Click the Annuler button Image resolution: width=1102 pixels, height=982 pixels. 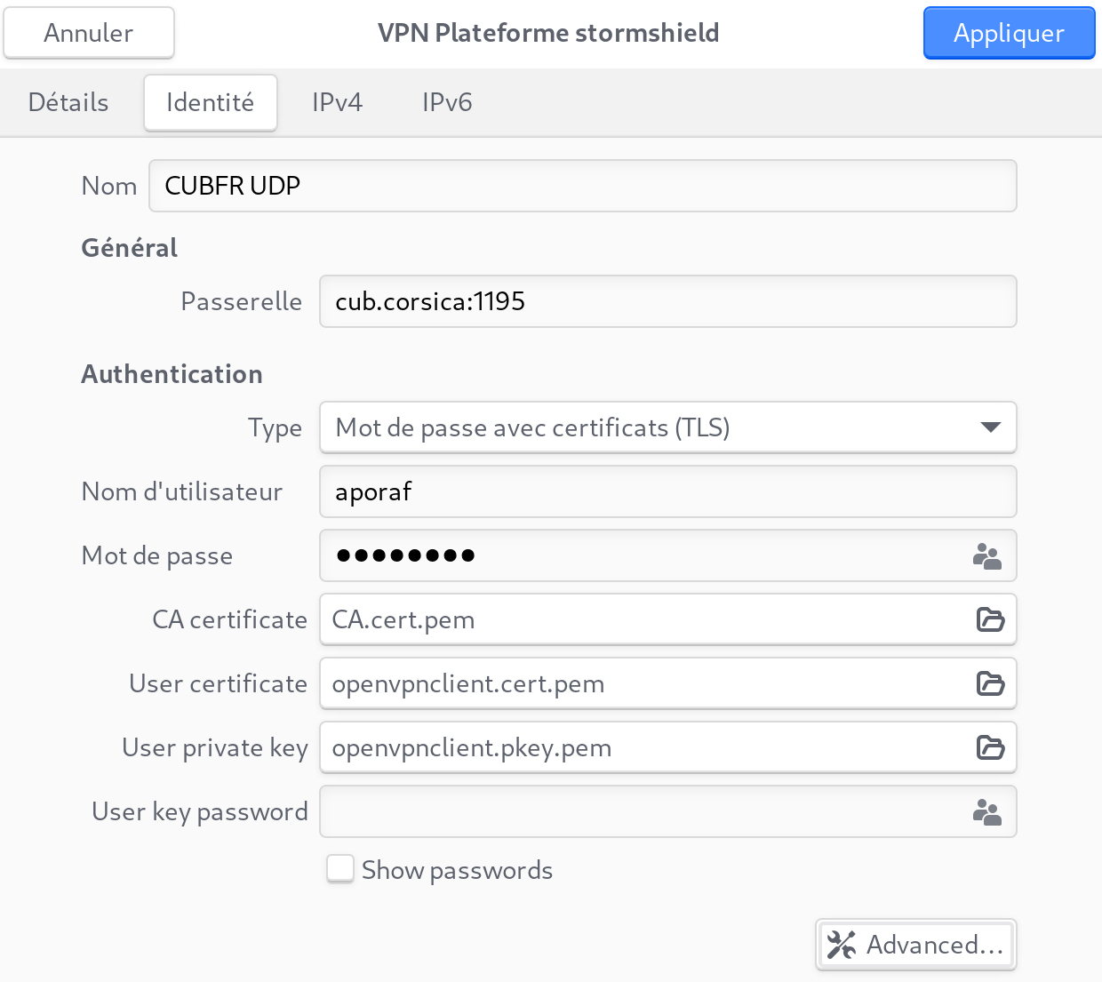point(89,33)
